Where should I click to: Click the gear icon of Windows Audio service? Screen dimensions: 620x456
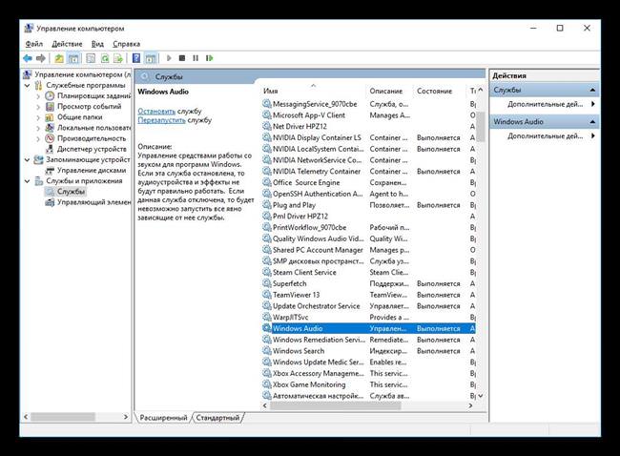pyautogui.click(x=266, y=328)
